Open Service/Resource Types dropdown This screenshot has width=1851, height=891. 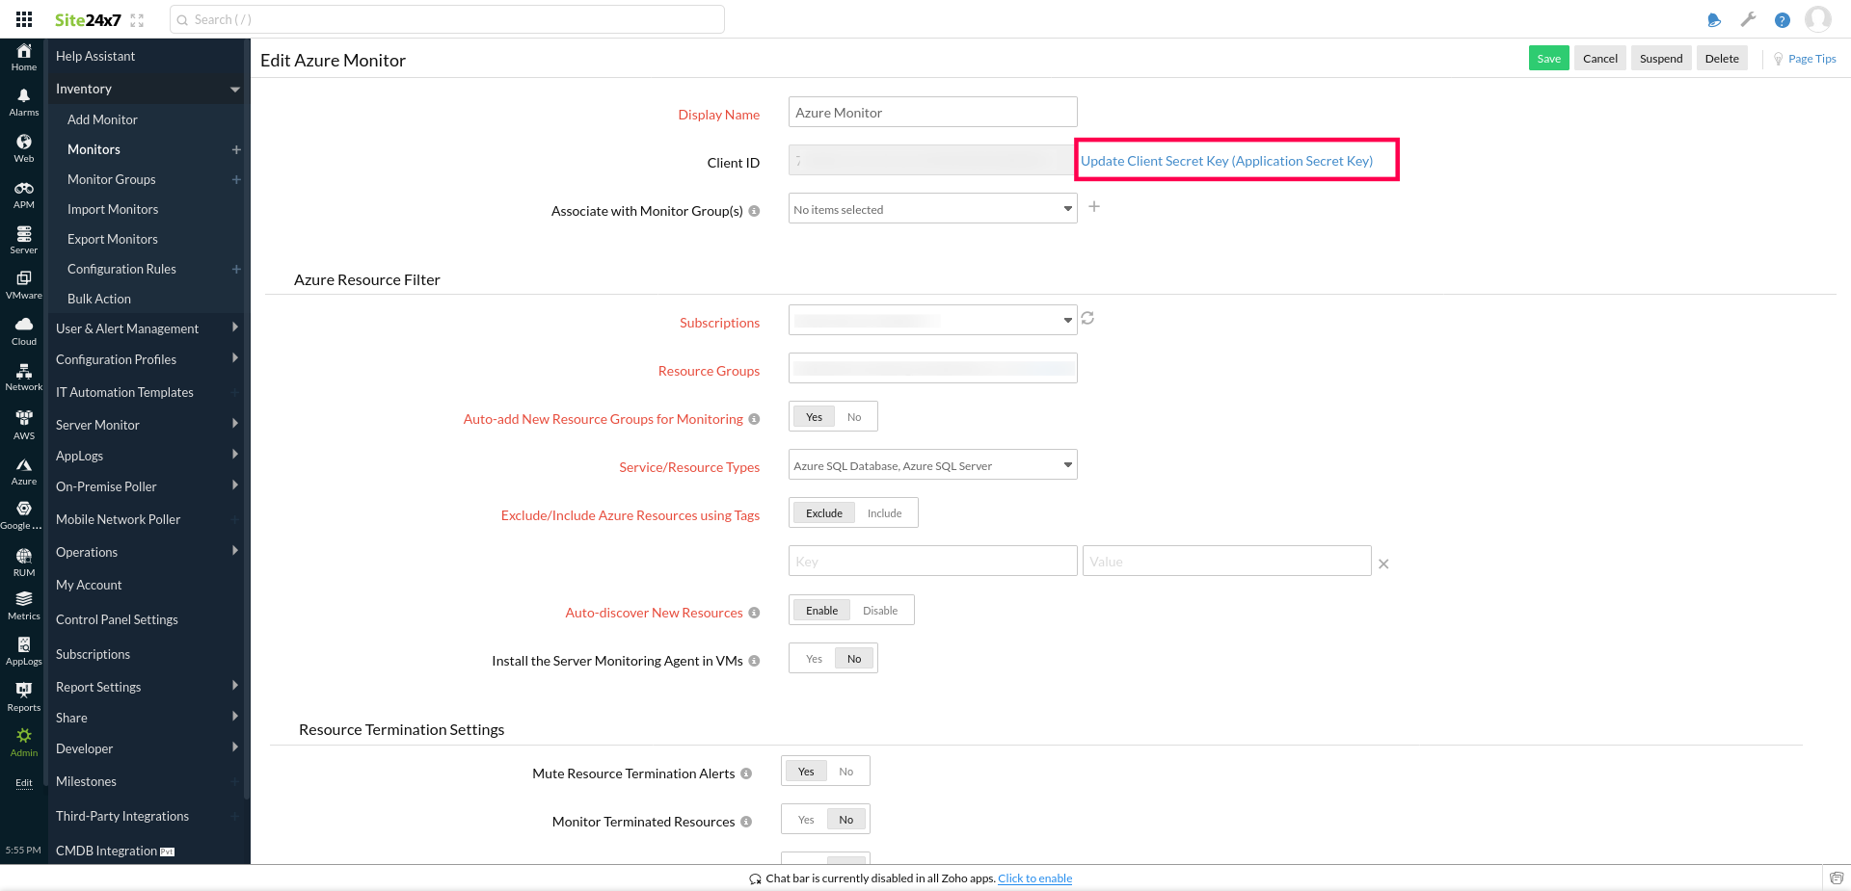click(932, 465)
